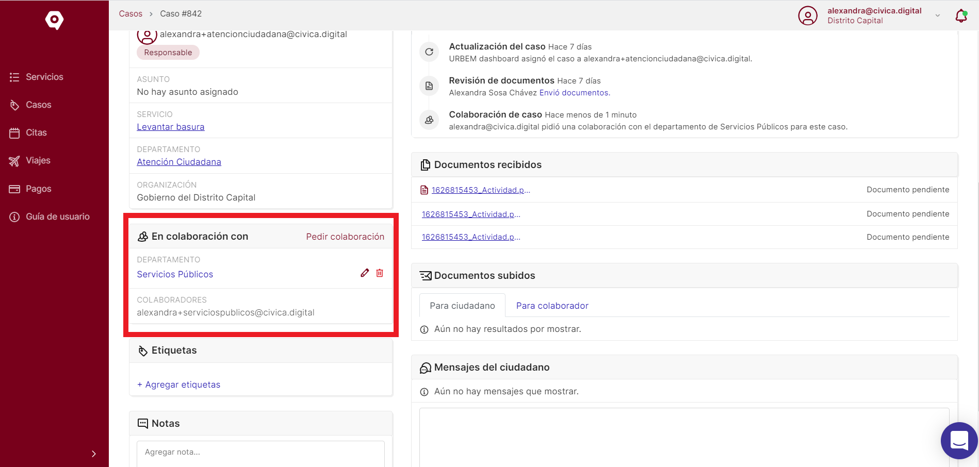979x467 pixels.
Task: Open Levantar basura service link
Action: pyautogui.click(x=171, y=127)
